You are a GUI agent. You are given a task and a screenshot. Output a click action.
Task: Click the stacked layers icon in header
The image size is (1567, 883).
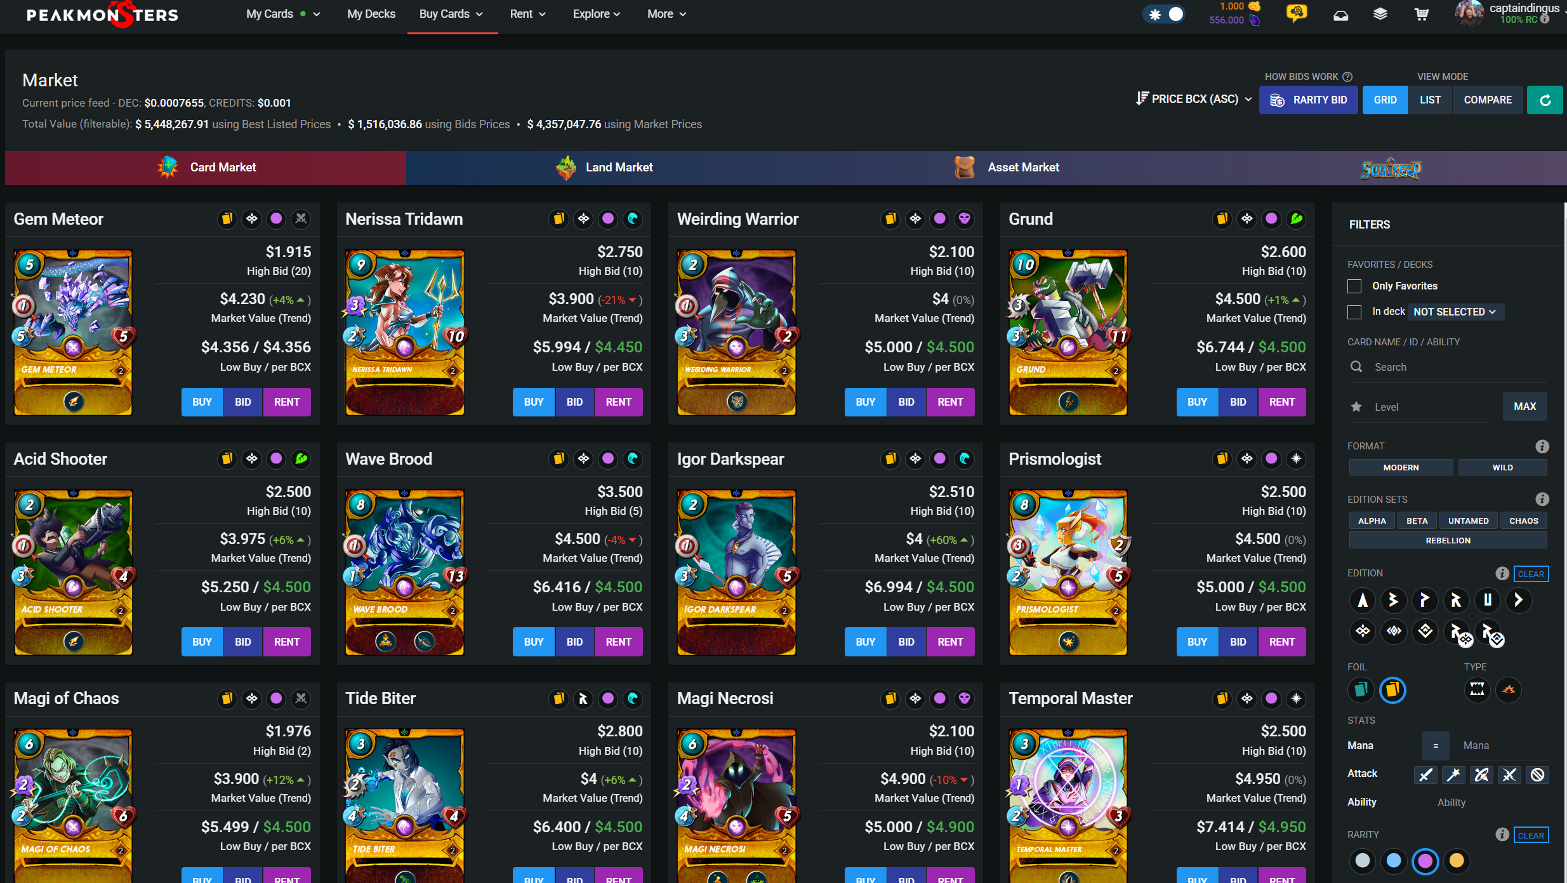(x=1380, y=14)
